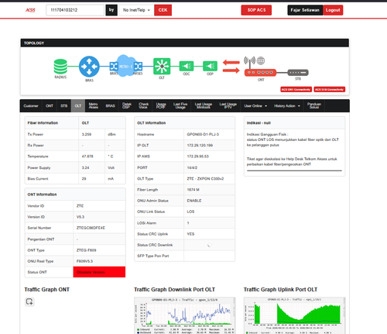Click the WiFi antenna icon above the ONT
The height and width of the screenshot is (334, 387).
point(249,61)
